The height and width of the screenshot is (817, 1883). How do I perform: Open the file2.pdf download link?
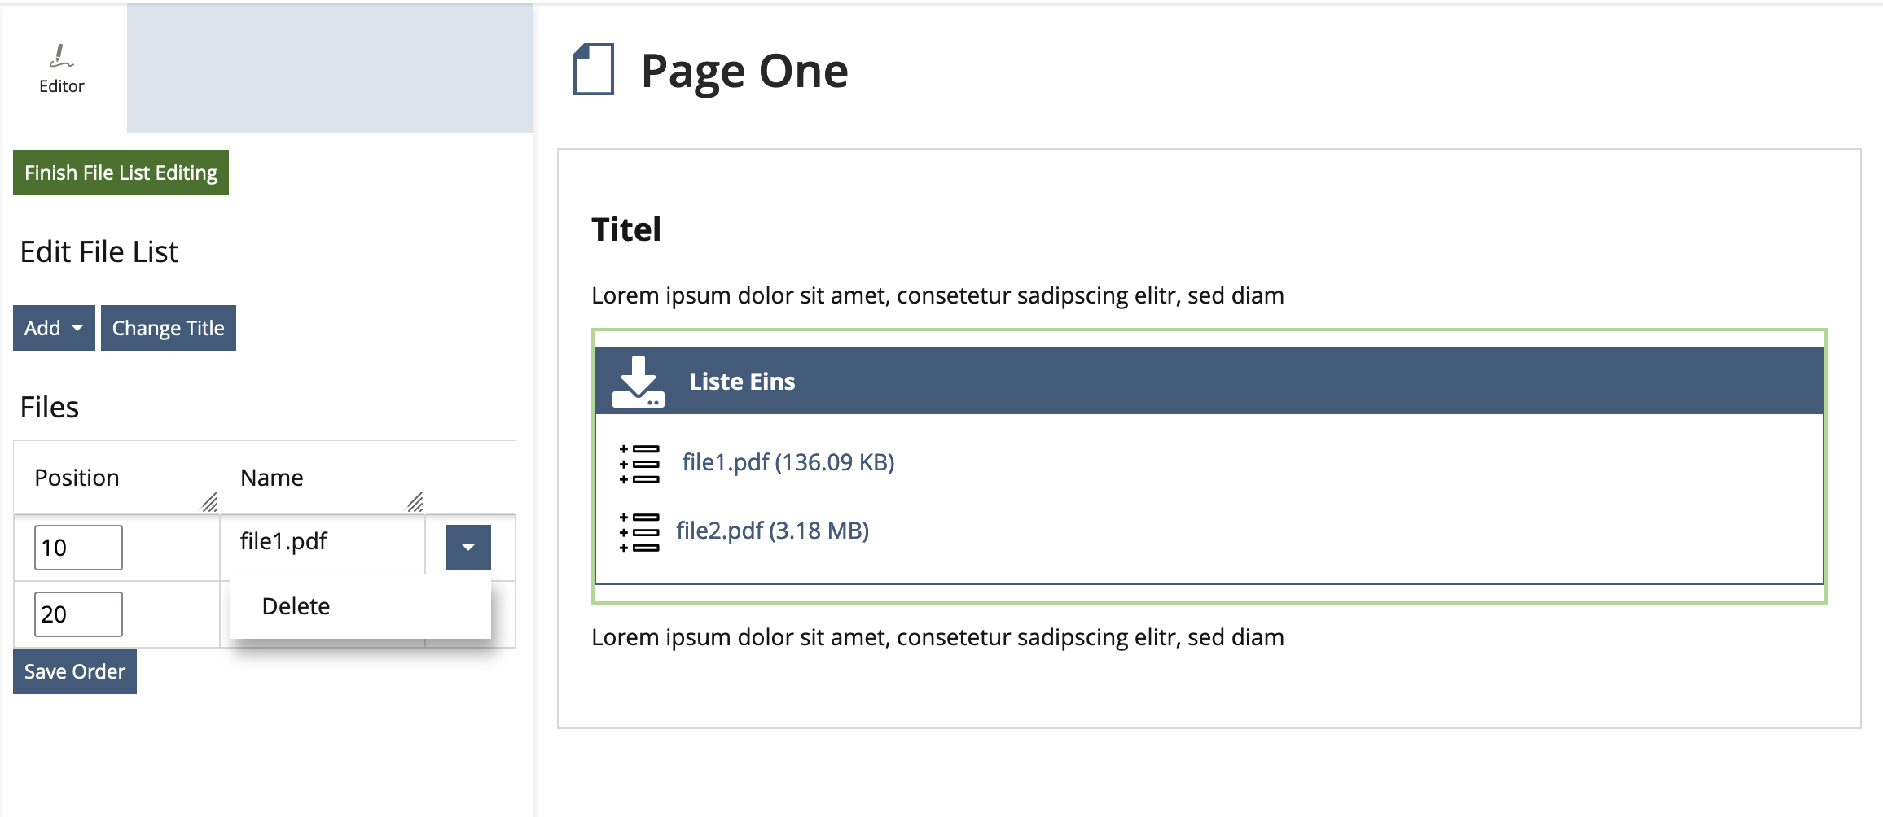pyautogui.click(x=772, y=531)
